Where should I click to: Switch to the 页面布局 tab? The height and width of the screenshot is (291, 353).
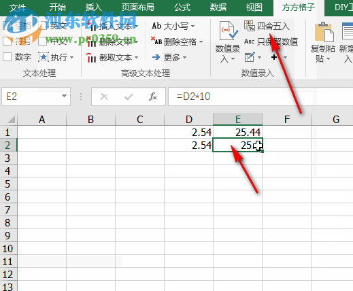tap(138, 7)
